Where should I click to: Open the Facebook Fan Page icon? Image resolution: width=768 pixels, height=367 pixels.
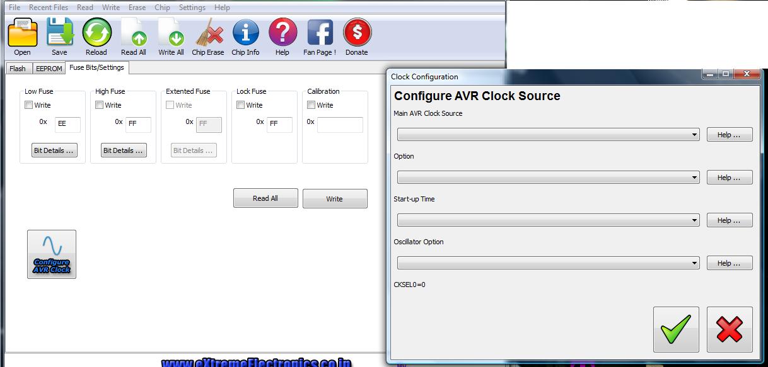(x=320, y=33)
